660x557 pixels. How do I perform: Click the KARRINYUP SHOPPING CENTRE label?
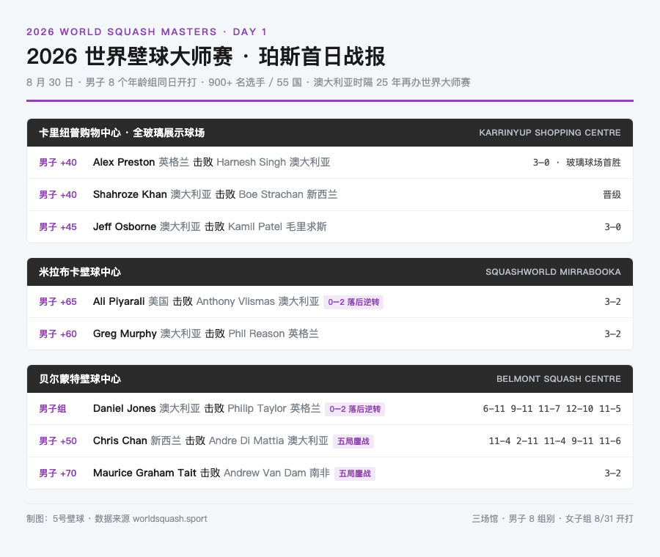click(550, 133)
